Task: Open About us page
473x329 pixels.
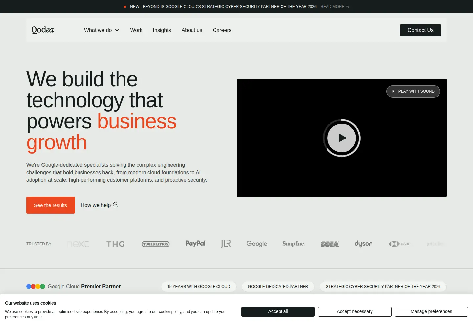Action: (192, 30)
